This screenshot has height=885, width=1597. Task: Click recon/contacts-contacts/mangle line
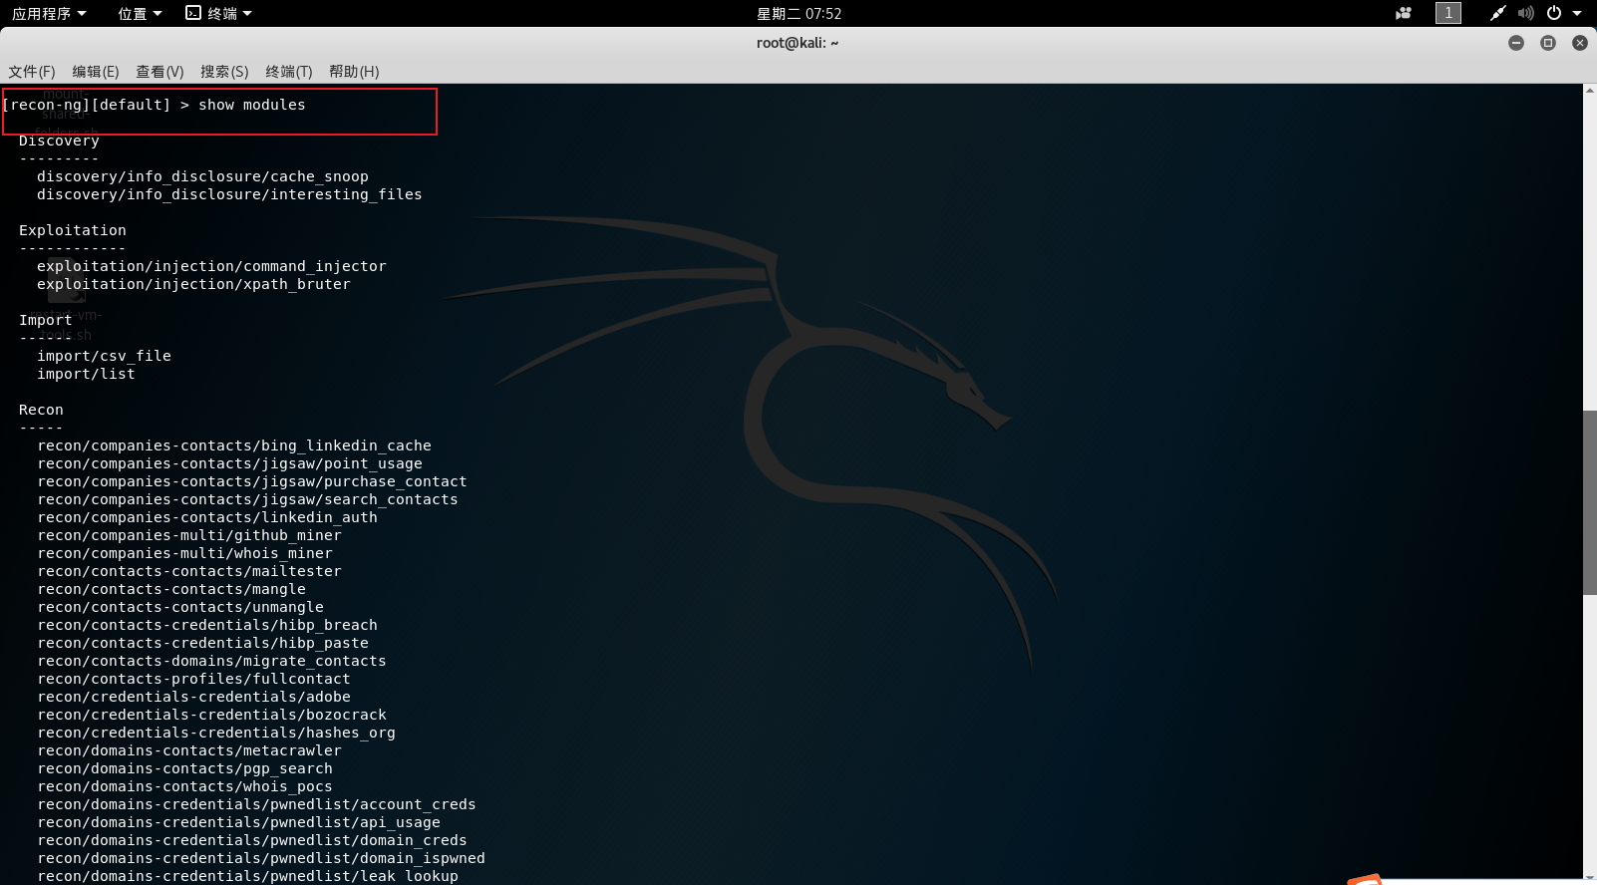(171, 589)
